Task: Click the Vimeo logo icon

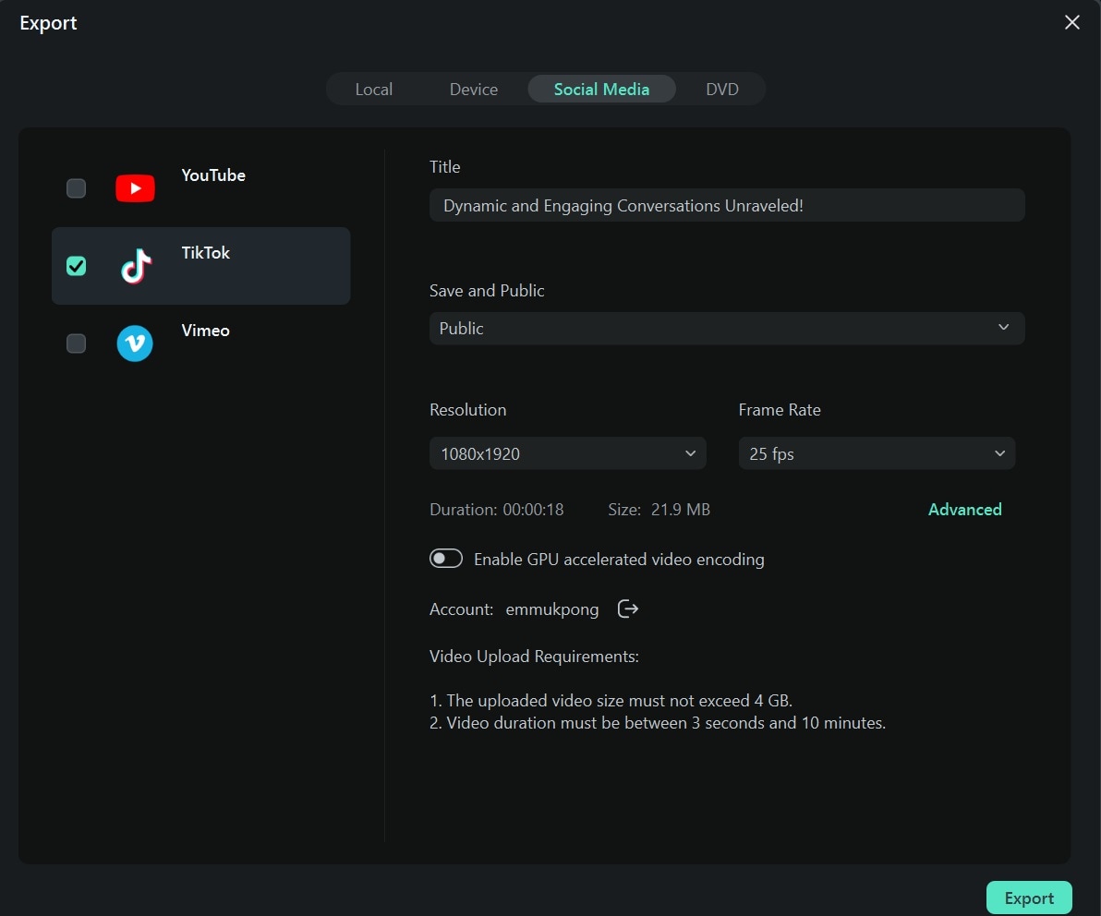Action: coord(135,343)
